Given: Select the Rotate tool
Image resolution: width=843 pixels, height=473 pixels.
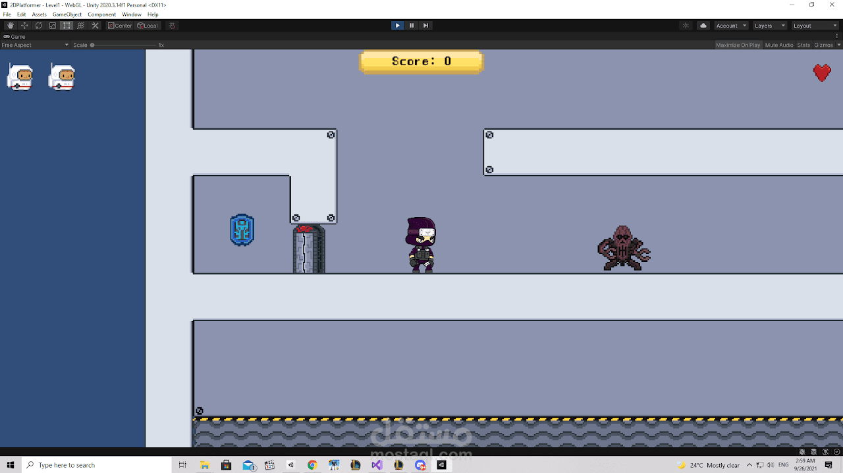Looking at the screenshot, I should pyautogui.click(x=39, y=26).
